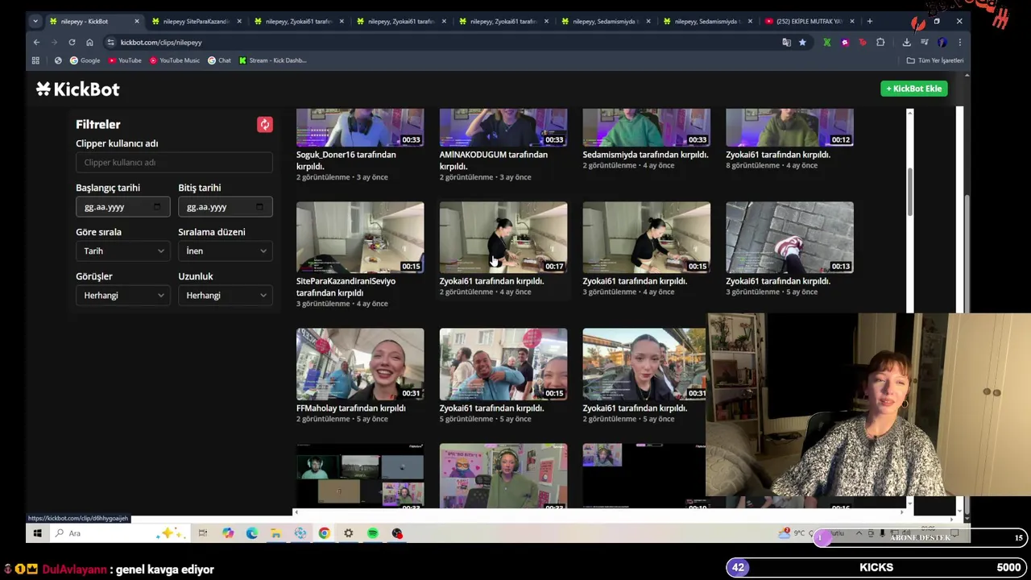
Task: Click the forward navigation arrow
Action: coord(54,42)
